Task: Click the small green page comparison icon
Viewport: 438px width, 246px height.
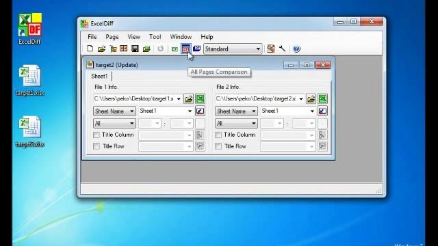Action: (x=175, y=49)
